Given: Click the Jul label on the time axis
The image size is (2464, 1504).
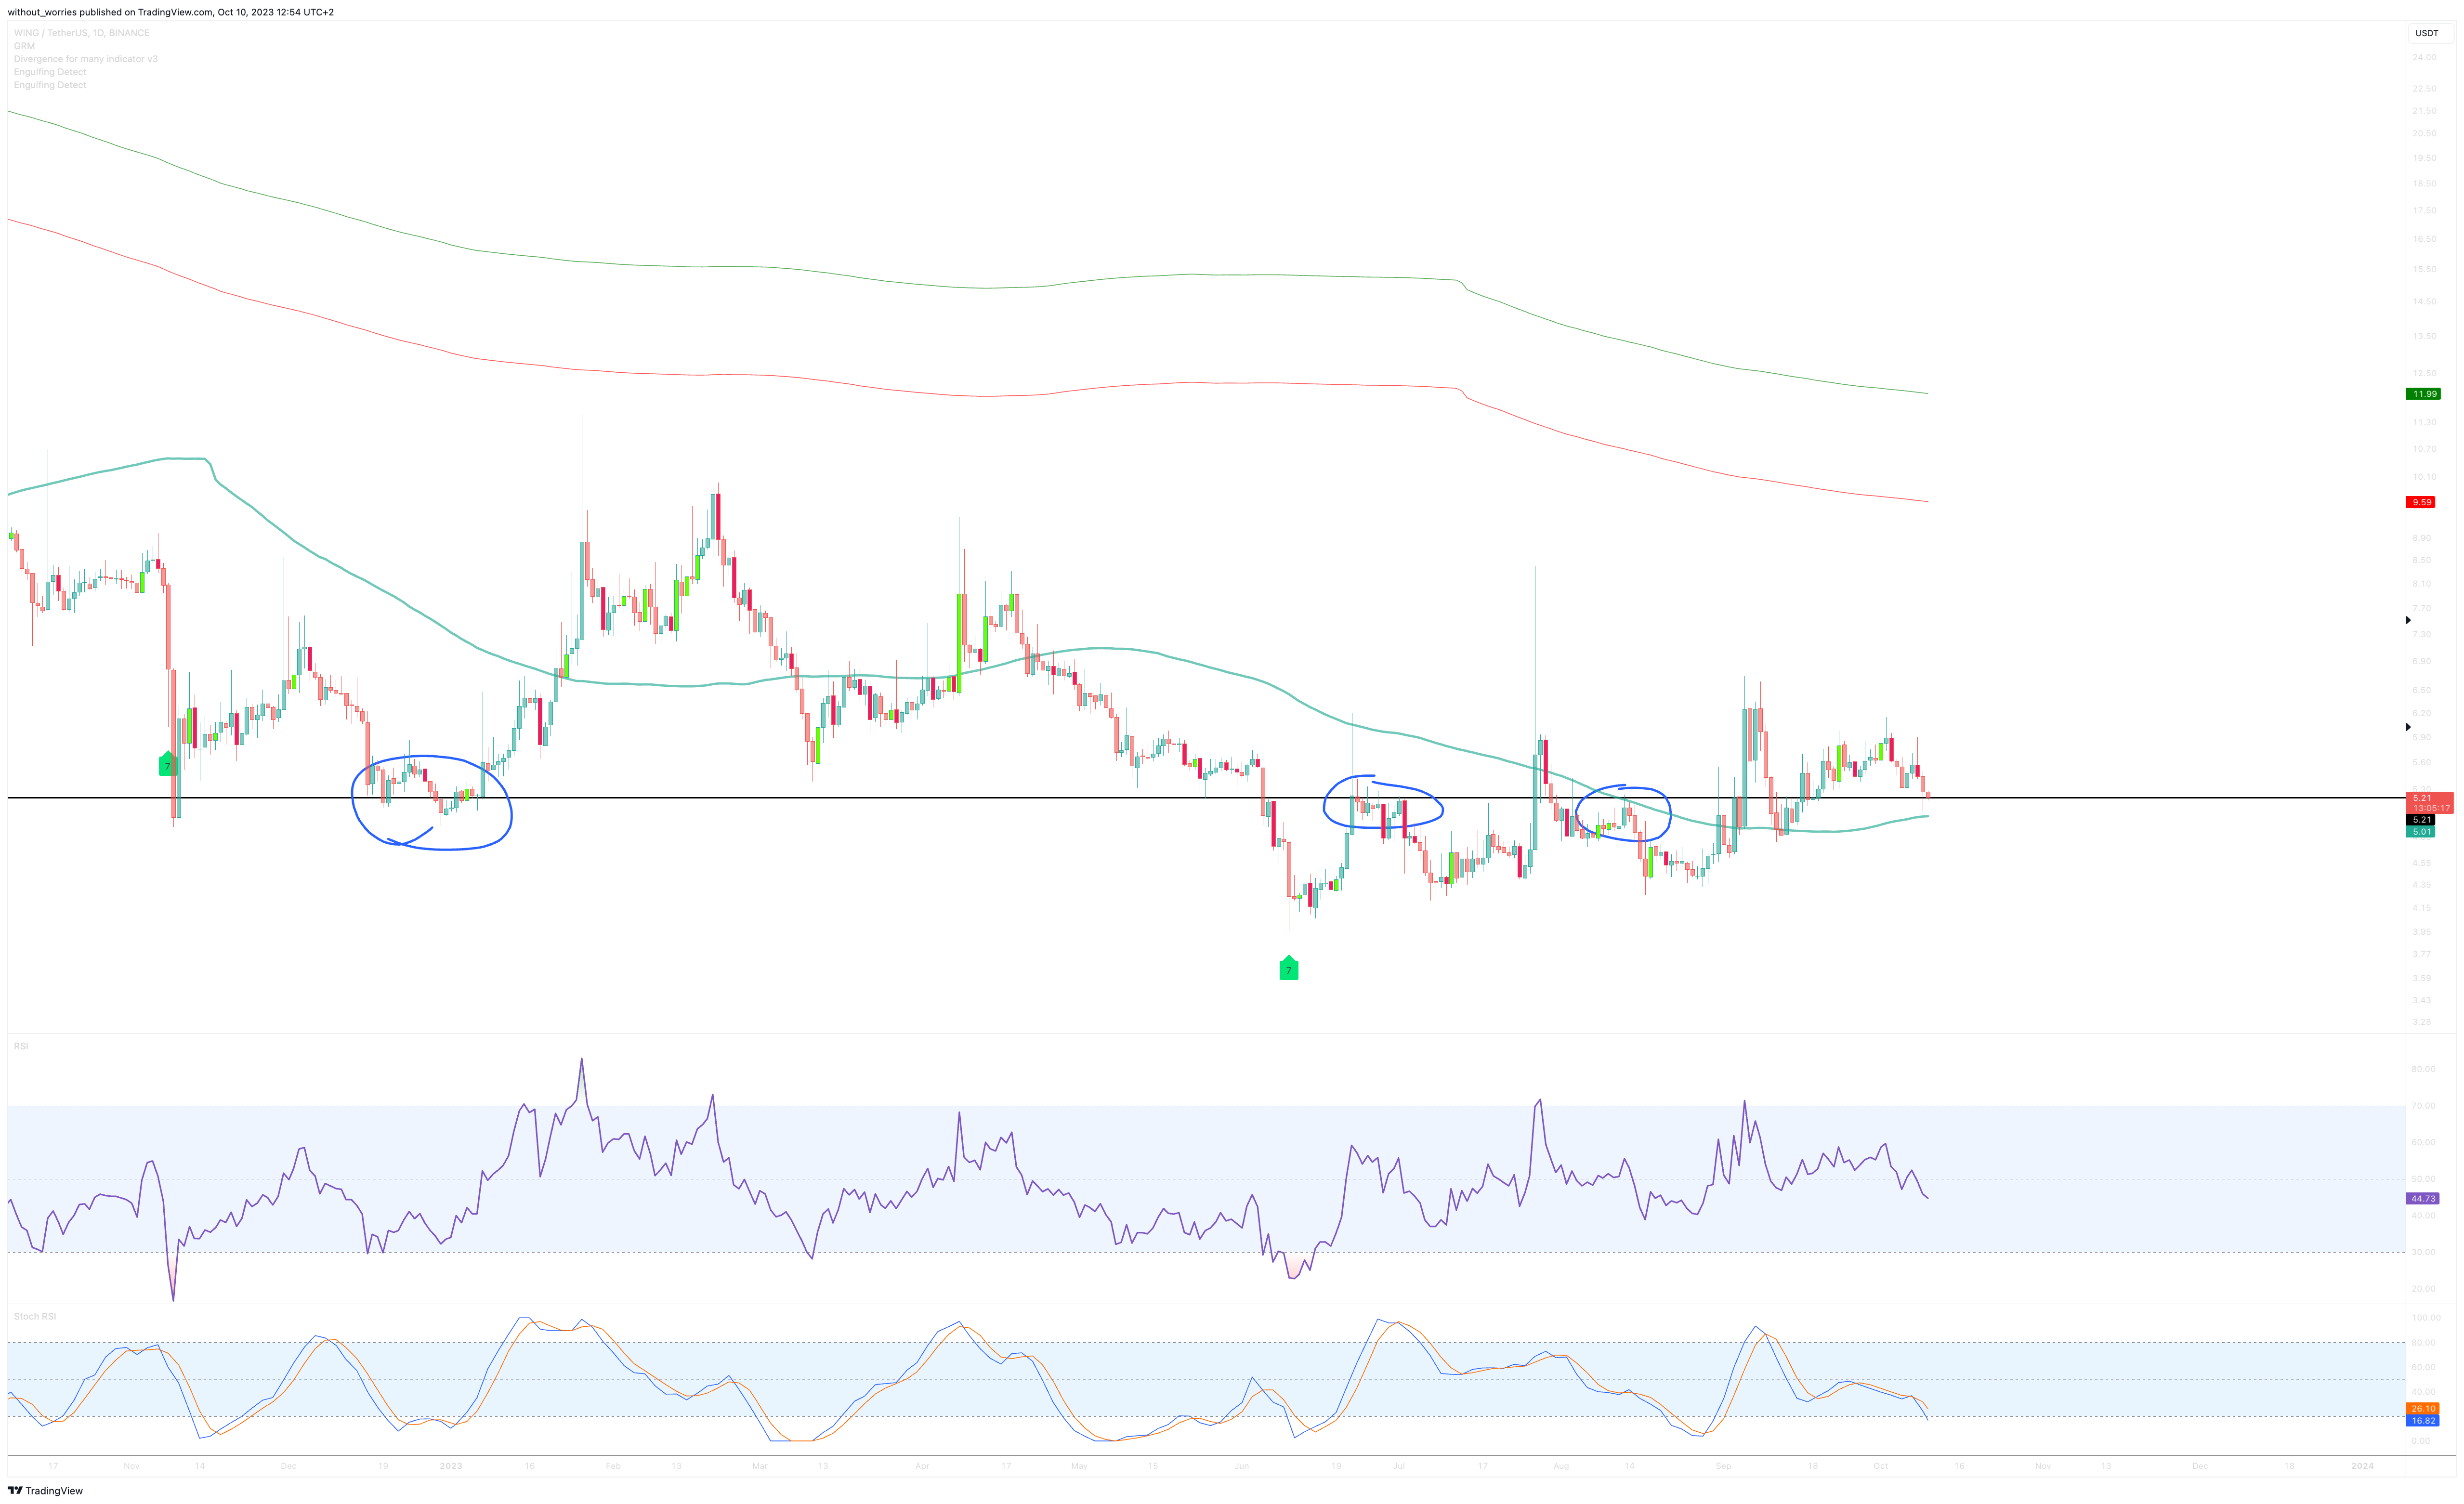Looking at the screenshot, I should 1399,1466.
